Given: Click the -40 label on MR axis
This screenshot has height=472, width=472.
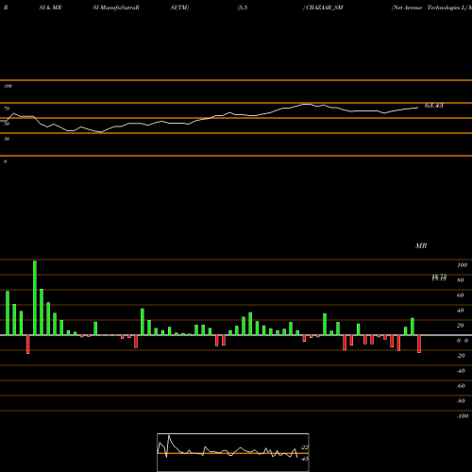Looking at the screenshot, I should [461, 371].
